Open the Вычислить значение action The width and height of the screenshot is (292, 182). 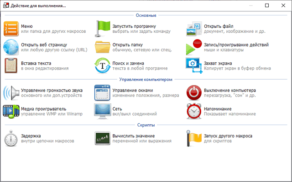point(134,136)
